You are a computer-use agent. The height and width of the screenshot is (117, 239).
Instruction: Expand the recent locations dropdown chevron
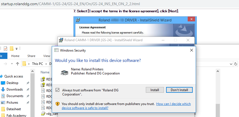[x=12, y=64]
